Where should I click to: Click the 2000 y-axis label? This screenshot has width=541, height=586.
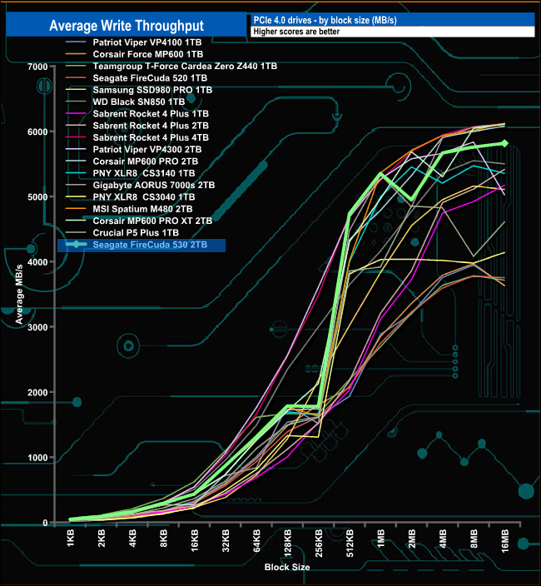point(37,392)
